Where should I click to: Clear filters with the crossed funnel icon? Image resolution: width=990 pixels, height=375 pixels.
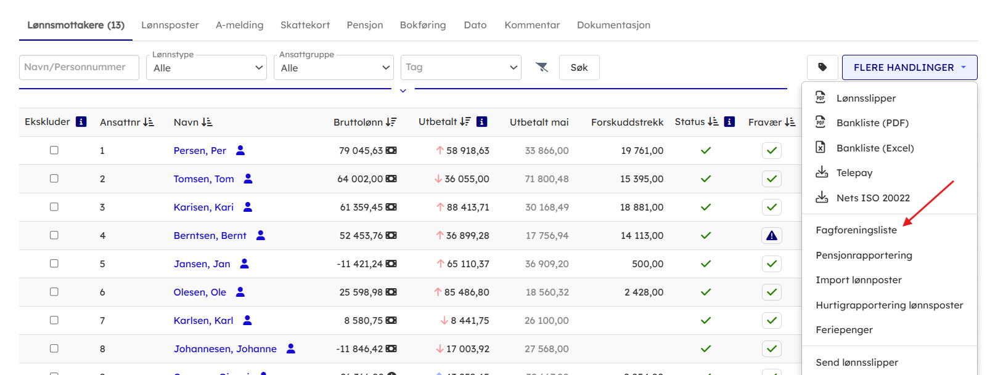coord(542,67)
